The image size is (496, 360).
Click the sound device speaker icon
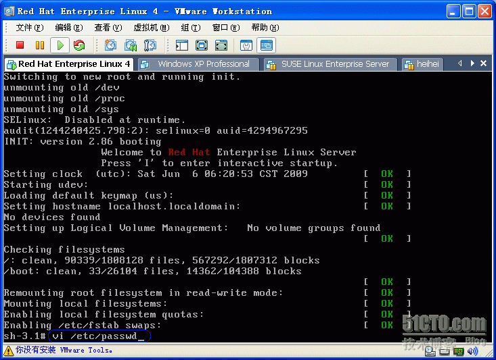tap(472, 351)
